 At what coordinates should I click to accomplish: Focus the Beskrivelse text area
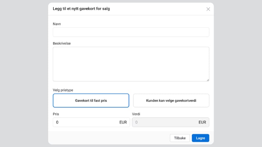[x=131, y=64]
